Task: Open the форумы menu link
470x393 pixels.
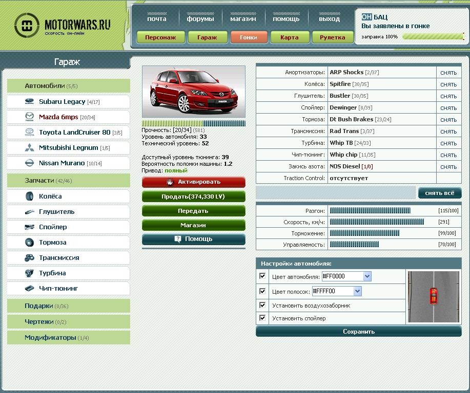Action: pos(200,18)
